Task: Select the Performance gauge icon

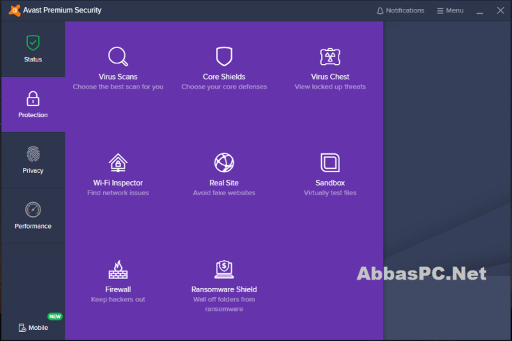Action: (33, 210)
